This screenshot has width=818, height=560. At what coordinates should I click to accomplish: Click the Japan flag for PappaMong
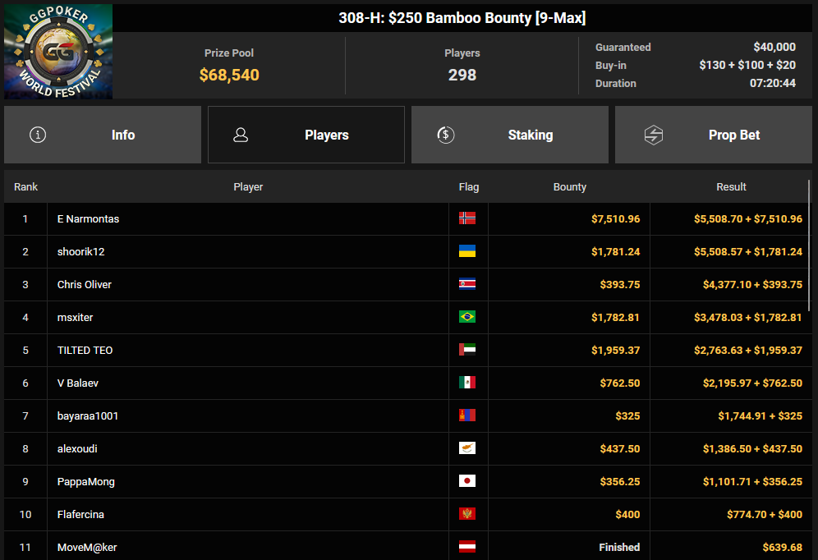(x=467, y=481)
